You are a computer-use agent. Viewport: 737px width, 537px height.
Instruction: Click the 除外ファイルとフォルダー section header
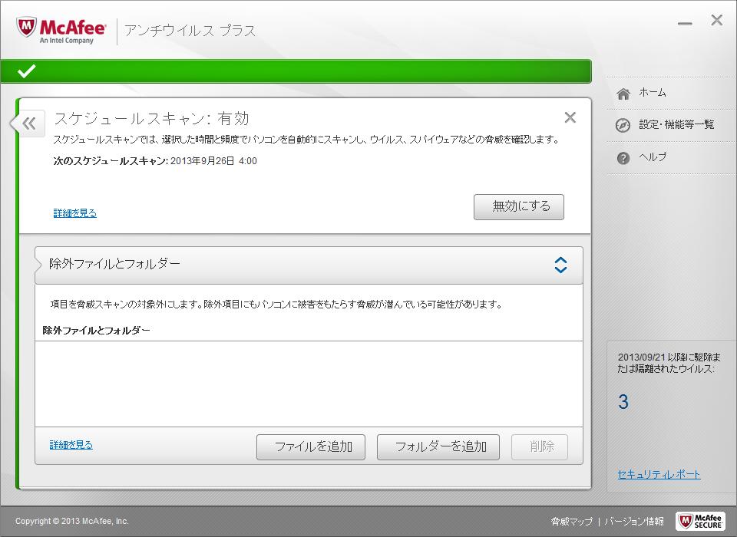pyautogui.click(x=309, y=265)
